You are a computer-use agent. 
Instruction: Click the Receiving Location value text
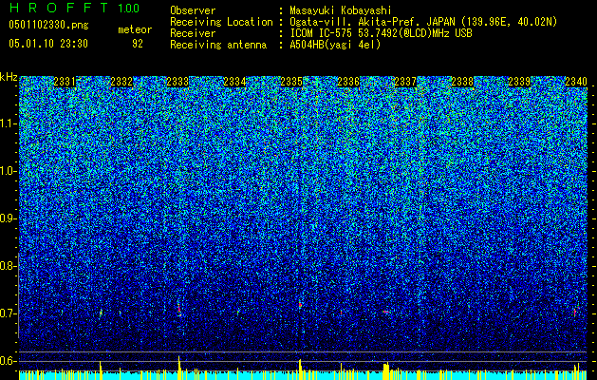pos(423,22)
